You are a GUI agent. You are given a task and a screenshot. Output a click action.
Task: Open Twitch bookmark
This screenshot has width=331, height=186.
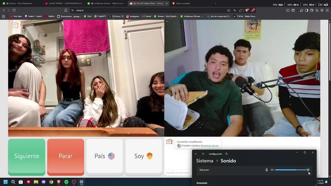(x=33, y=16)
